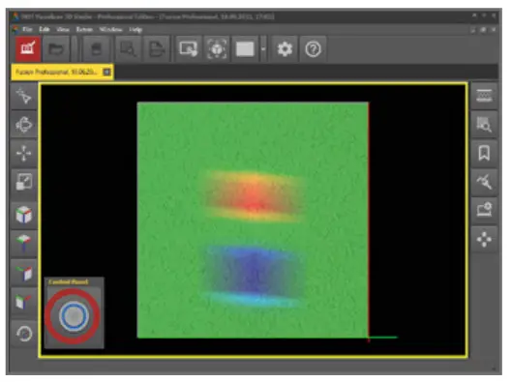
Task: Click the export document toolbar icon
Action: [157, 49]
